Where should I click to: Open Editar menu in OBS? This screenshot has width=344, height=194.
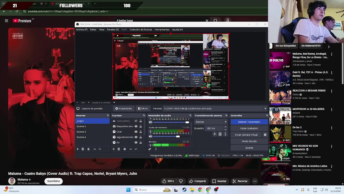pos(93,30)
